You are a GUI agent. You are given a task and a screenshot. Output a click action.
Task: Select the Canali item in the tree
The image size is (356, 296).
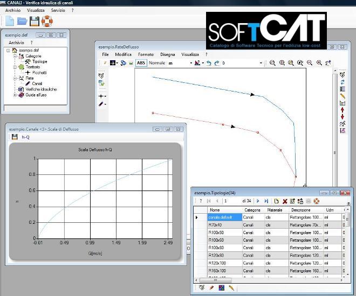point(37,83)
